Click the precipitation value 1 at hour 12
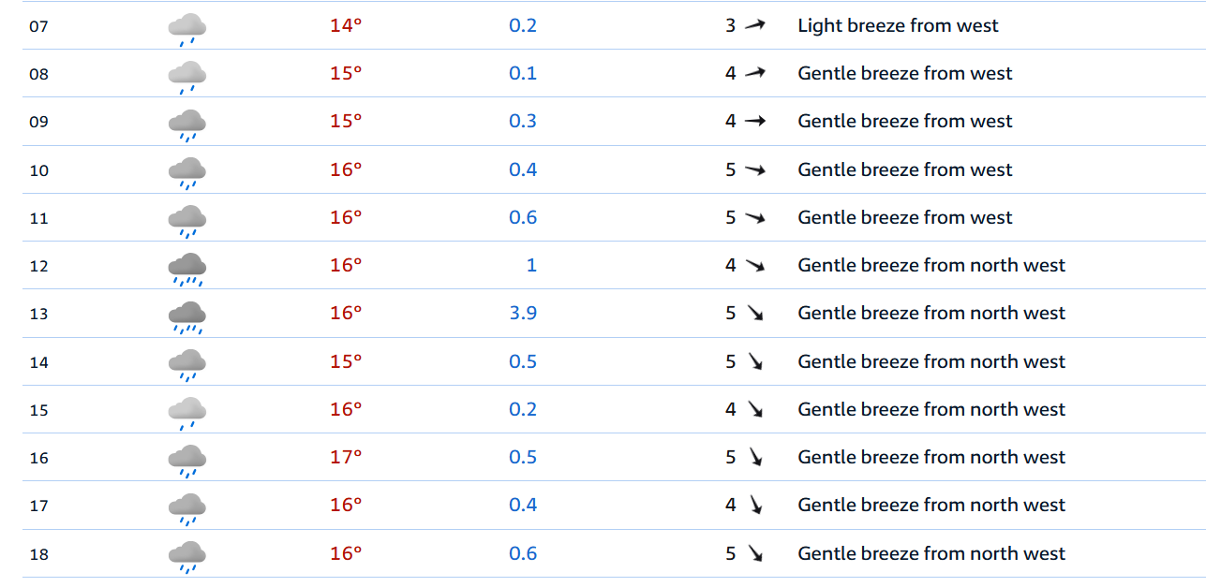The width and height of the screenshot is (1206, 587). [531, 266]
